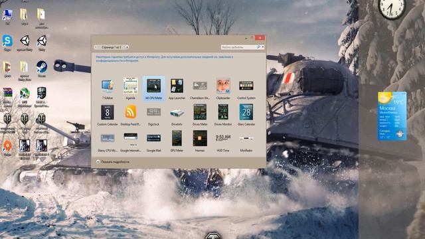Open the search filter dropdown arrow
This screenshot has height=239, width=425.
263,47
